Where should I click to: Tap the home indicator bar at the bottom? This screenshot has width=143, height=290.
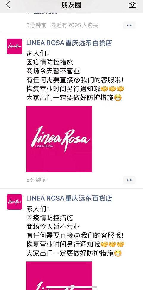point(71,287)
